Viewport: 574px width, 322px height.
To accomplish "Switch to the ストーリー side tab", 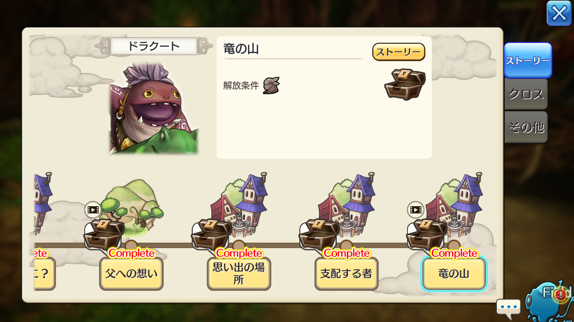I will tap(528, 60).
